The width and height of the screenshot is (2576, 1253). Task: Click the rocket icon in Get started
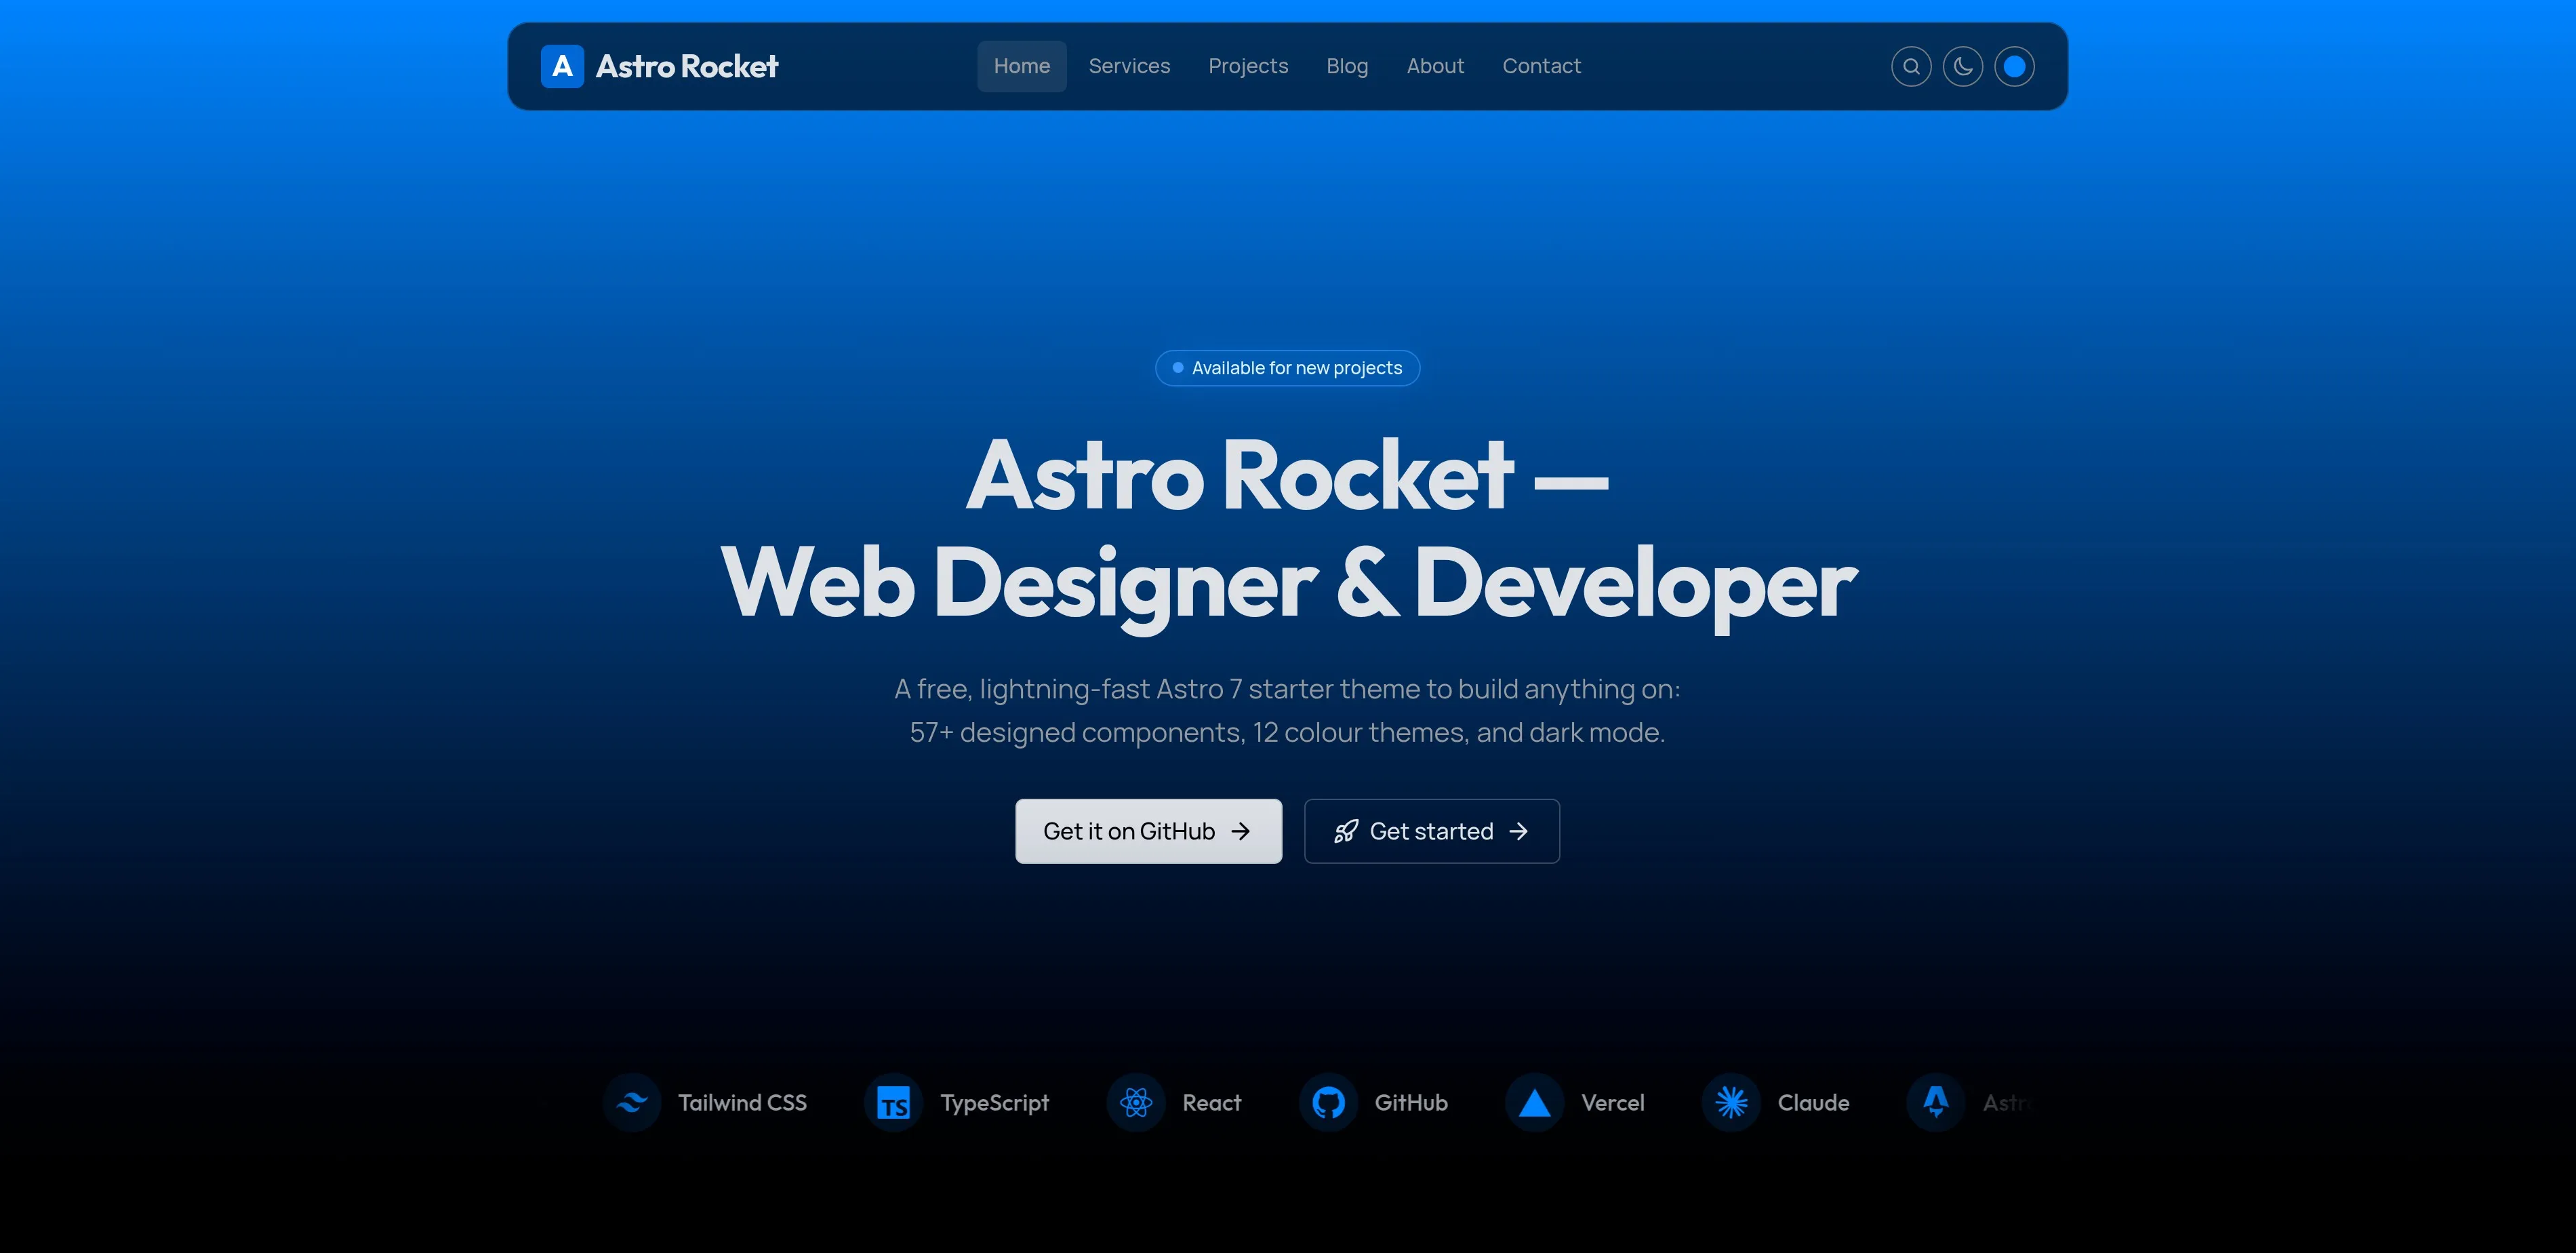(x=1346, y=831)
